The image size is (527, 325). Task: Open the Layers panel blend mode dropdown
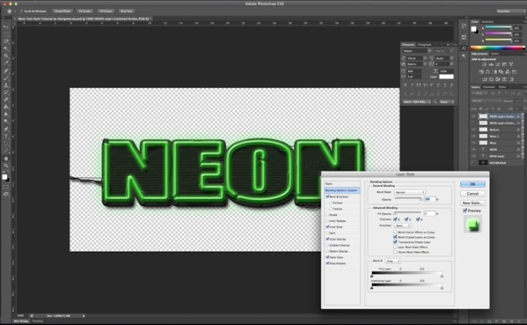pos(486,100)
